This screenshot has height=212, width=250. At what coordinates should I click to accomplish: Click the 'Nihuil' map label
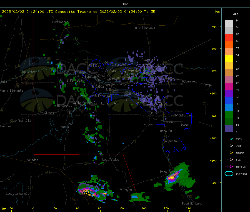click(x=66, y=127)
